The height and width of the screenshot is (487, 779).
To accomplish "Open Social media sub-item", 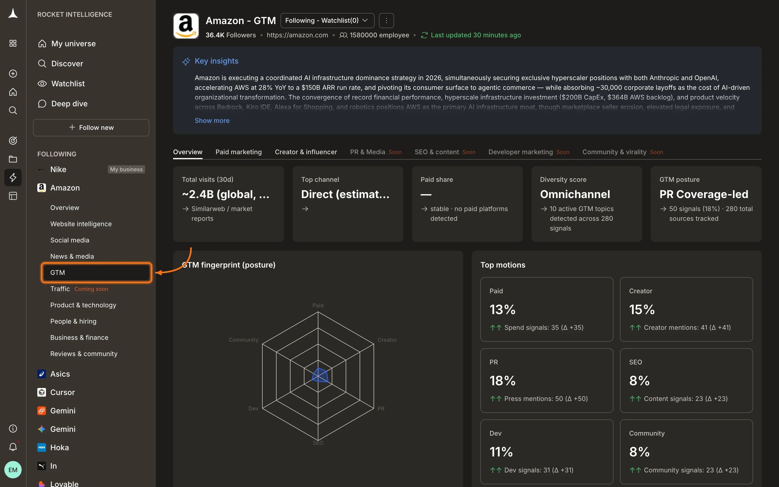I will pos(70,240).
